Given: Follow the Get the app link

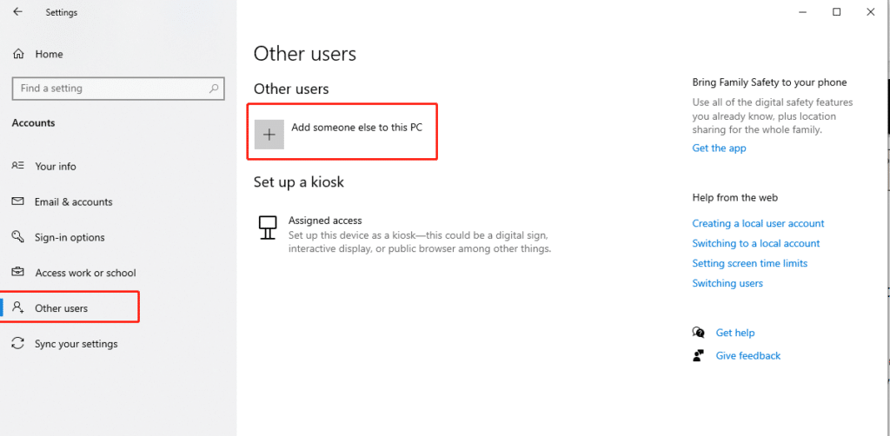Looking at the screenshot, I should click(719, 148).
